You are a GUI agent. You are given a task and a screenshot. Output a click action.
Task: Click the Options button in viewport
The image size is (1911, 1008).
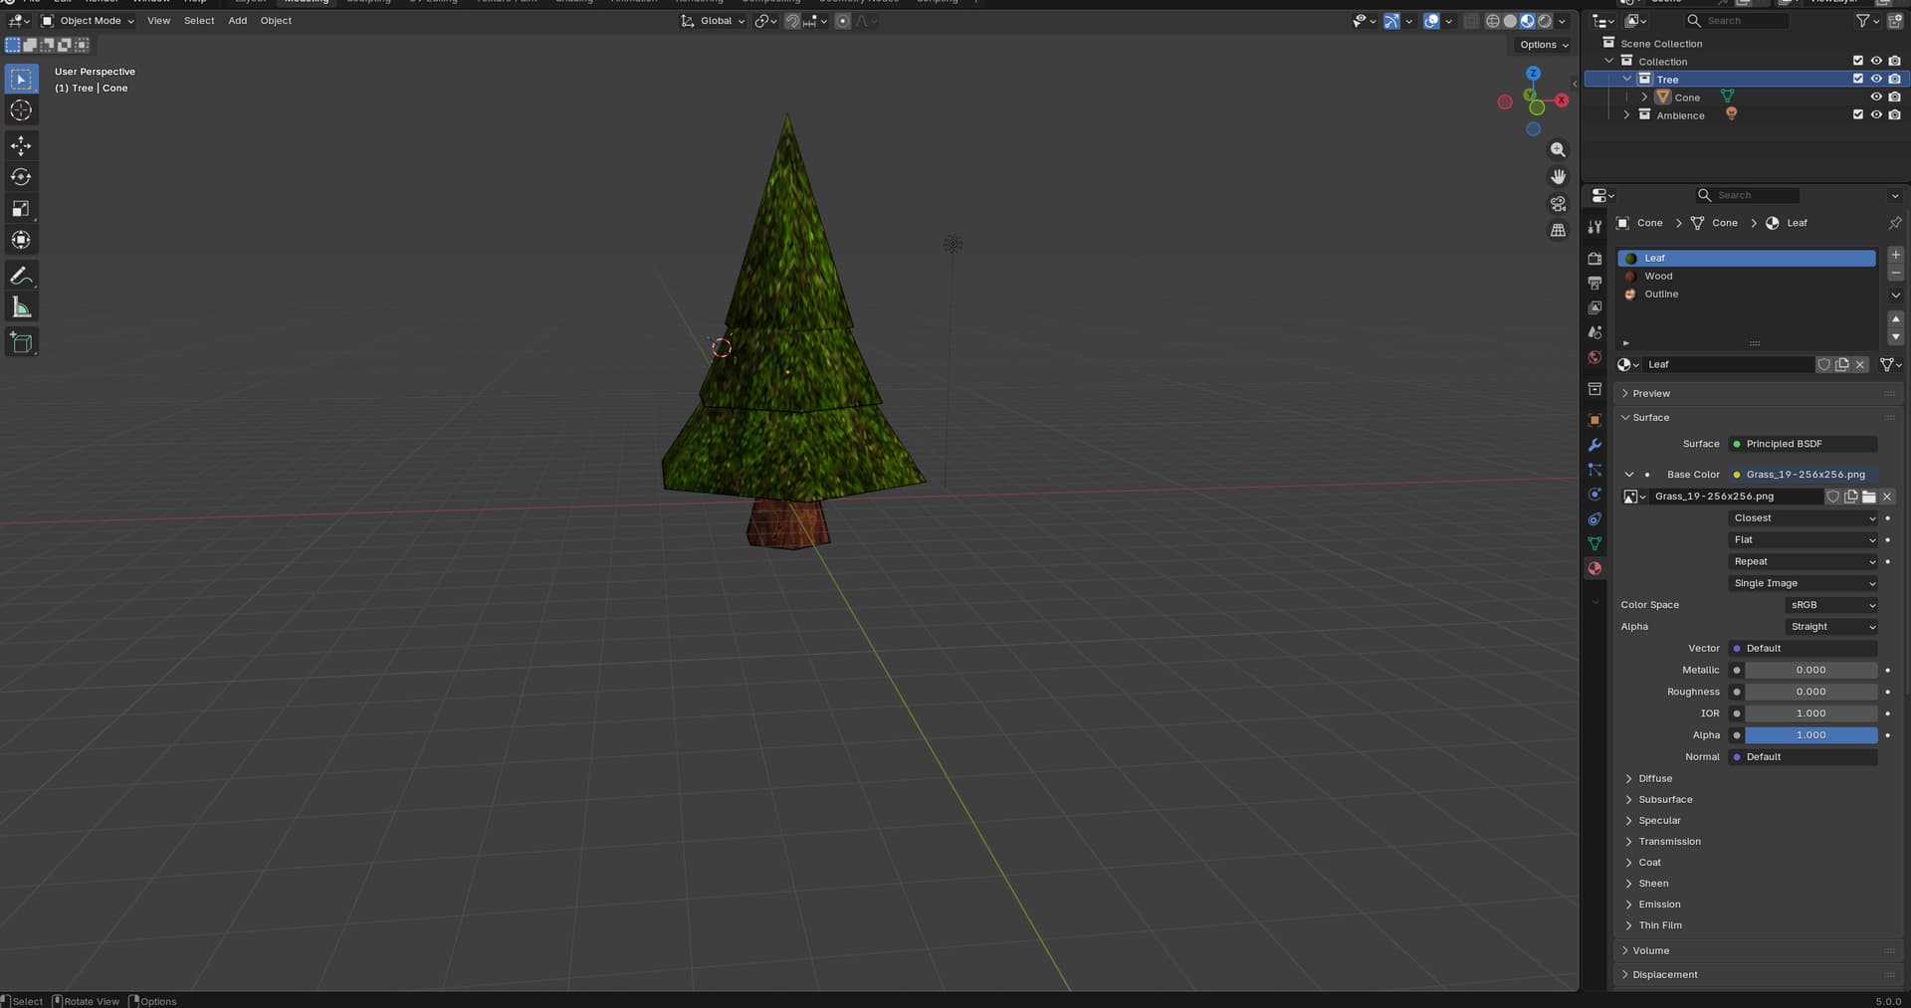point(1544,45)
